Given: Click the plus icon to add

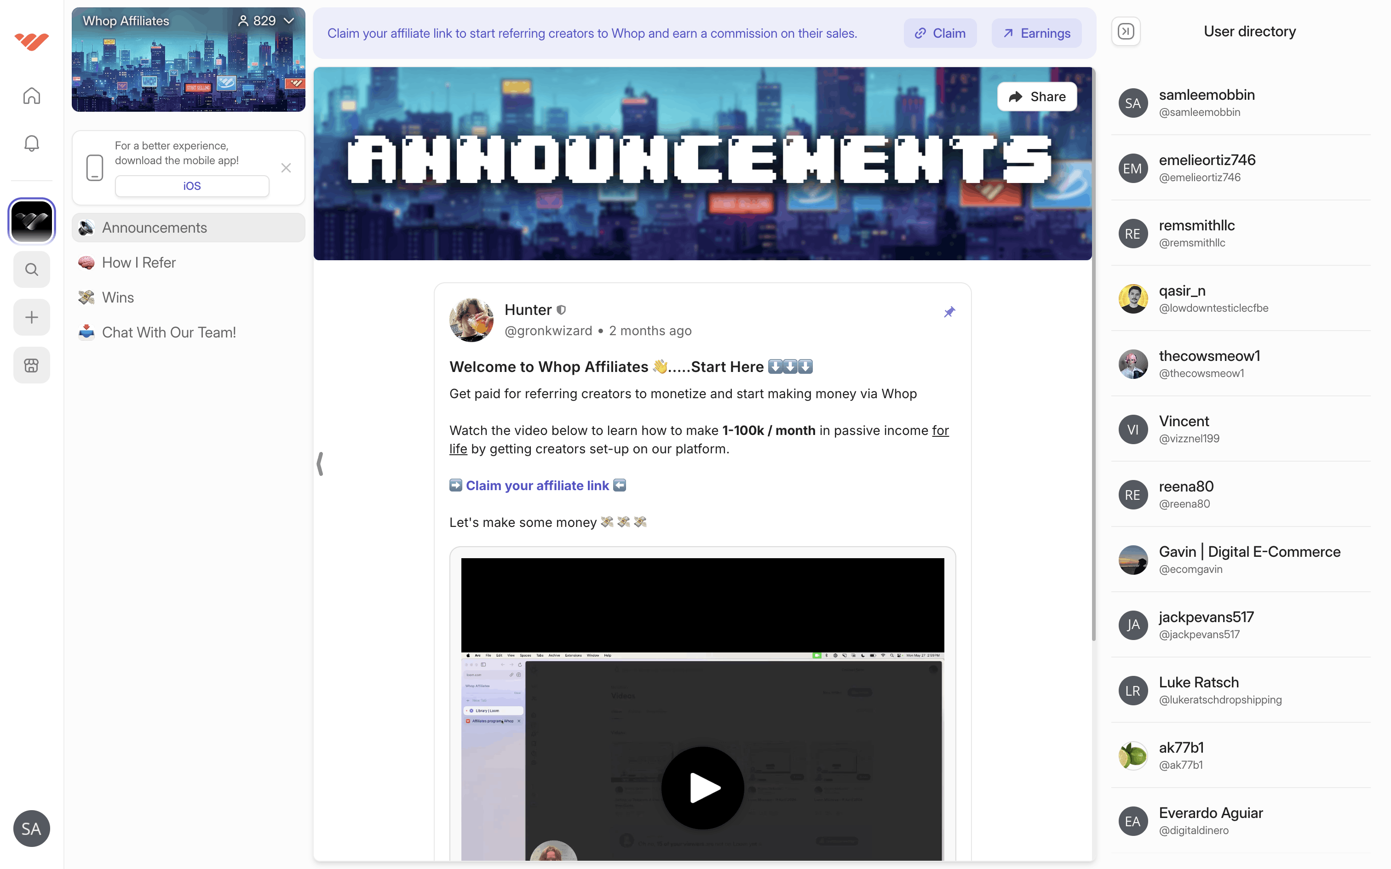Looking at the screenshot, I should pos(32,317).
